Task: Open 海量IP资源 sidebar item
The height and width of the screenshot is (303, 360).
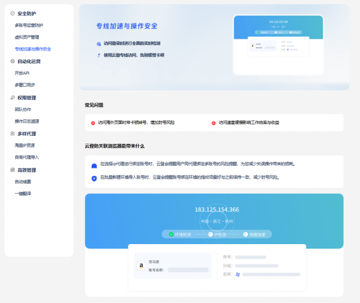Action: coord(25,145)
